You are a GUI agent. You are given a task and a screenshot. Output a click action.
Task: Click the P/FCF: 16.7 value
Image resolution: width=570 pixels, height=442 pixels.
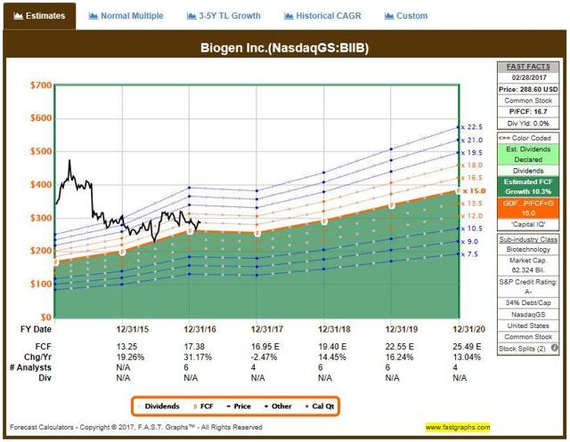(528, 112)
